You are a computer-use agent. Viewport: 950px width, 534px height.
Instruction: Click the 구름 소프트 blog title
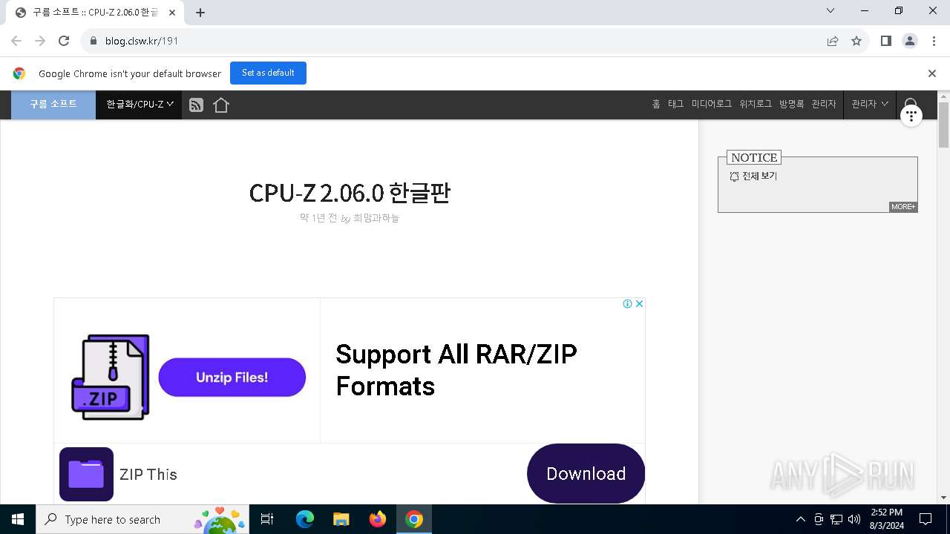click(x=53, y=105)
